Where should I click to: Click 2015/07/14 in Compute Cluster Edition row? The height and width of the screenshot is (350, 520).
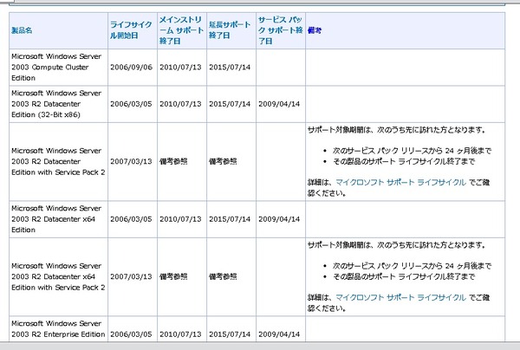pyautogui.click(x=230, y=68)
